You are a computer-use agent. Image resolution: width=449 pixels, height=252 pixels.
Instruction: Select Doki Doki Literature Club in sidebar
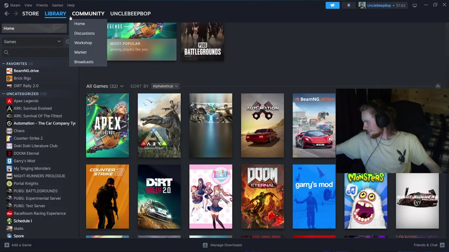point(35,146)
